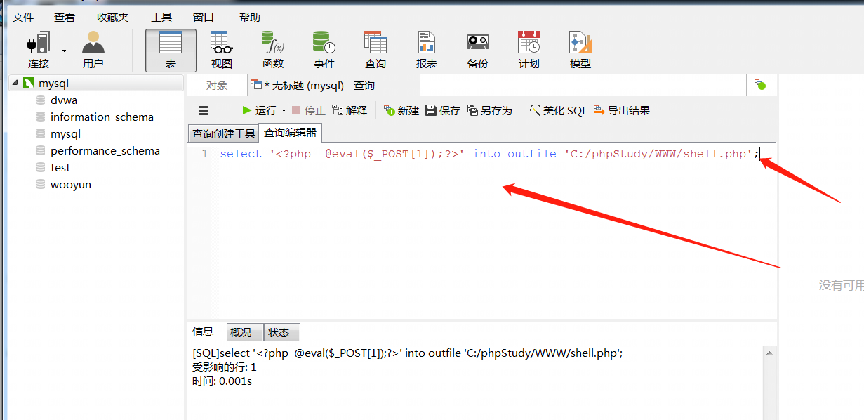Viewport: 864px width, 420px height.
Task: Click 导出结果 (Export Result) button
Action: [621, 110]
